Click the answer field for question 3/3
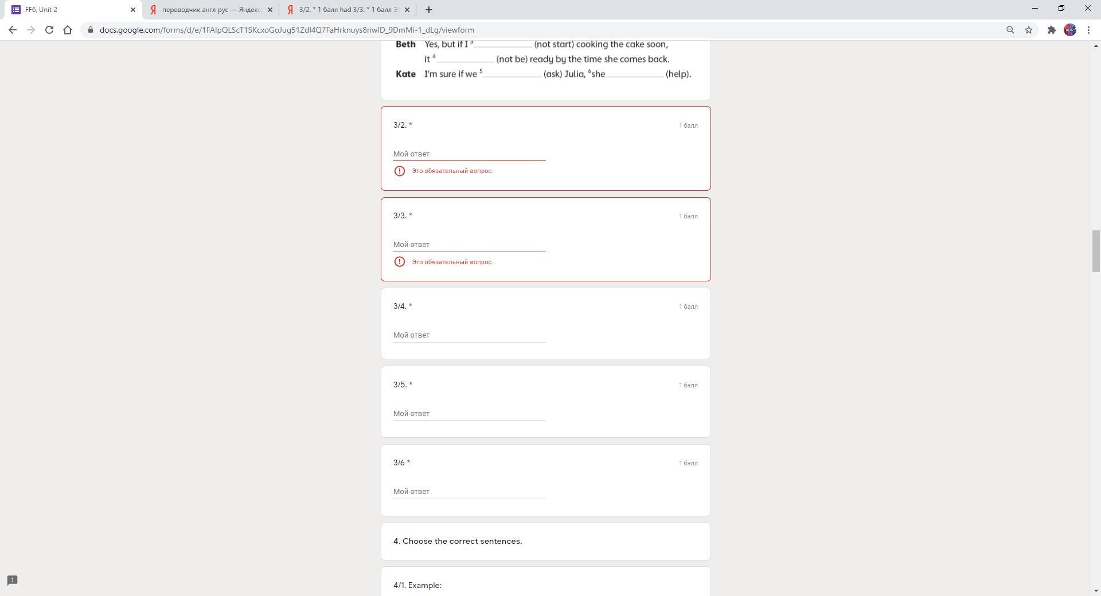Screen dimensions: 1101x596 469,245
